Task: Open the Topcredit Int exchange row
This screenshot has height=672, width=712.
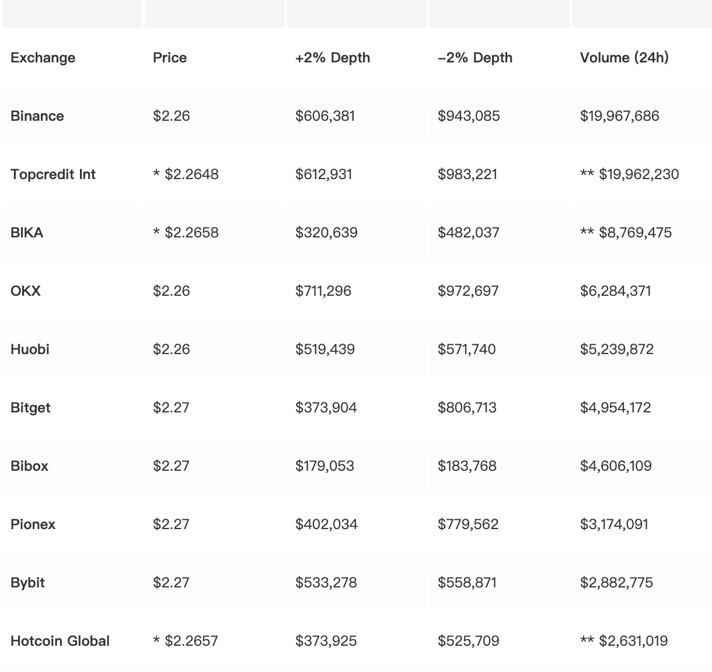Action: coord(53,174)
